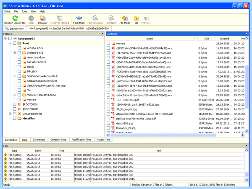Tick checkbox for Demotive_27.jpg
The height and width of the screenshot is (189, 252).
pos(108,128)
